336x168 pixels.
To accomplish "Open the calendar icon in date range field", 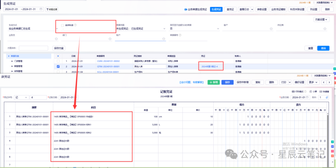I will pos(41,9).
